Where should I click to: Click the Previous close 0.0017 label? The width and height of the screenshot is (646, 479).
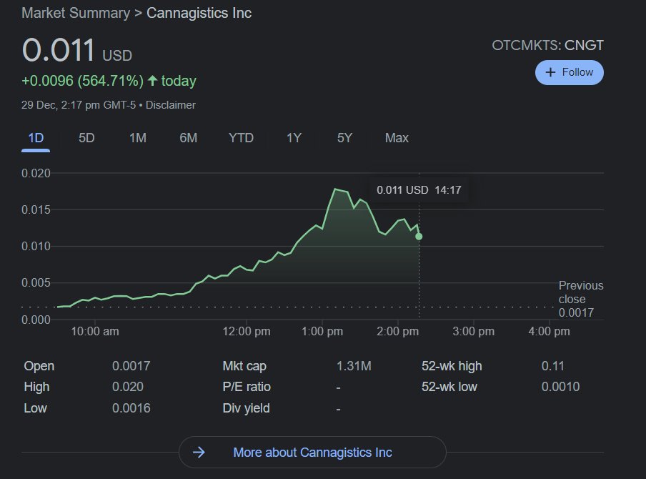[580, 298]
